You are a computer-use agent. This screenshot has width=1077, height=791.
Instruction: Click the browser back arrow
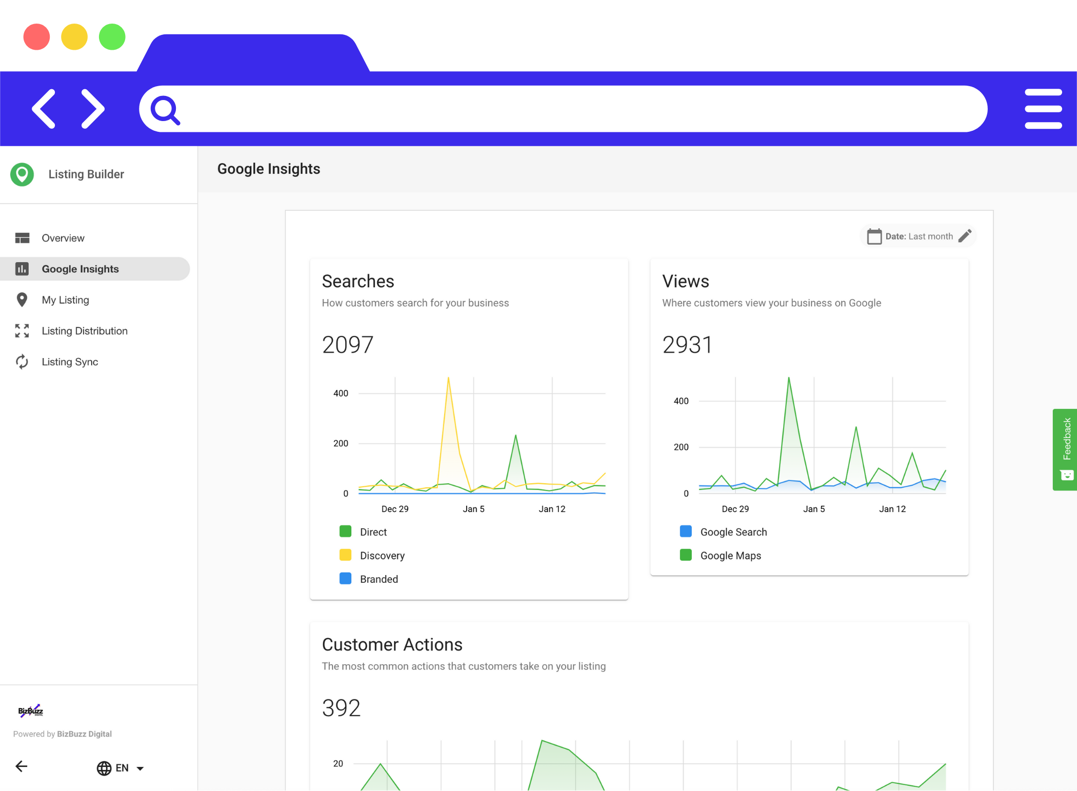coord(44,109)
